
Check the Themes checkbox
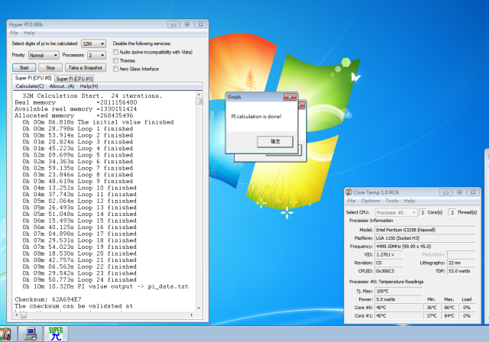115,60
